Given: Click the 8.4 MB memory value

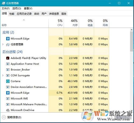Looking at the screenshot, I should click(x=73, y=39).
